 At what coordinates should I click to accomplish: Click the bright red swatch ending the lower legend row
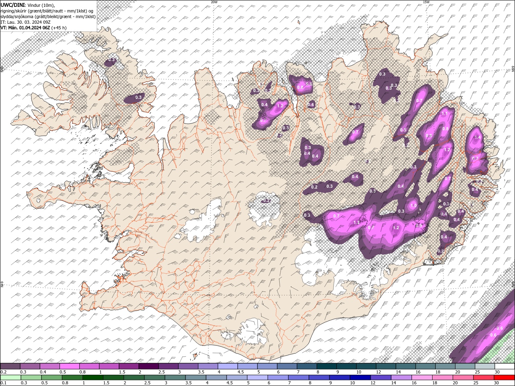(x=504, y=378)
